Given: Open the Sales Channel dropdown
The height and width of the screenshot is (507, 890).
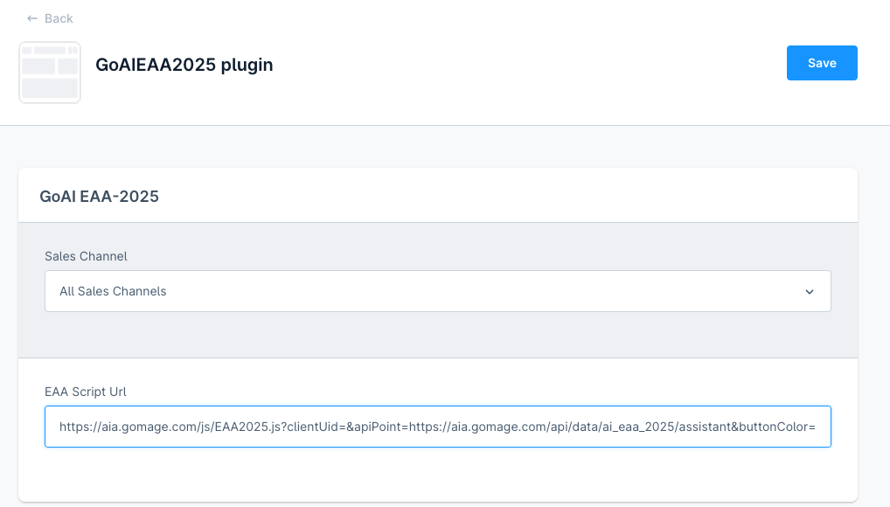Looking at the screenshot, I should coord(437,291).
